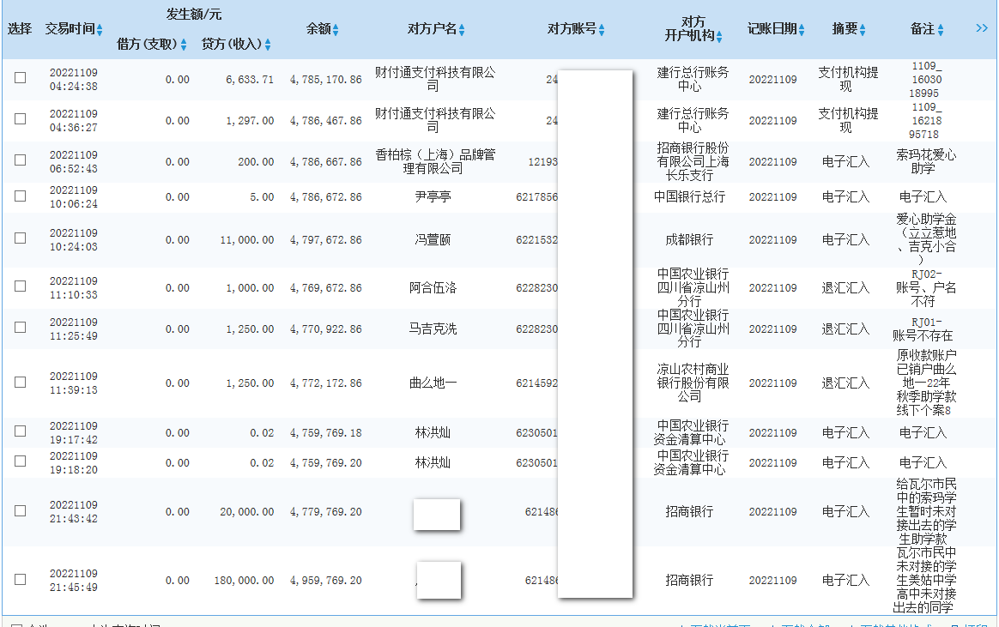The width and height of the screenshot is (999, 627).
Task: Click remark RJ02-账号、户名不符
Action: pyautogui.click(x=926, y=287)
